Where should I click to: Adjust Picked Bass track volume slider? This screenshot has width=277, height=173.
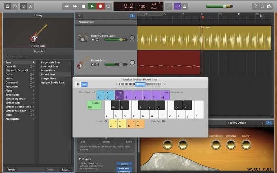[x=116, y=64]
